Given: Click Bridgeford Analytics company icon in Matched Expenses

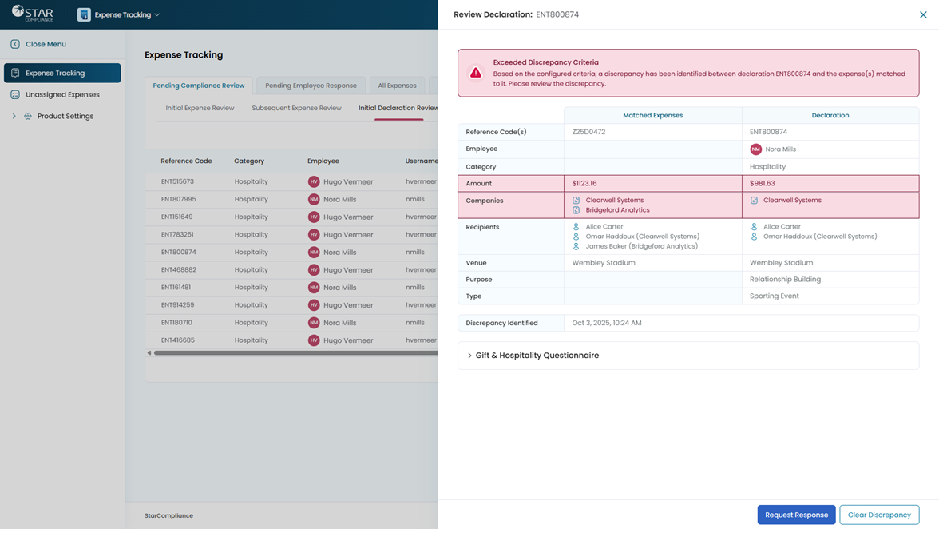Looking at the screenshot, I should (x=576, y=210).
